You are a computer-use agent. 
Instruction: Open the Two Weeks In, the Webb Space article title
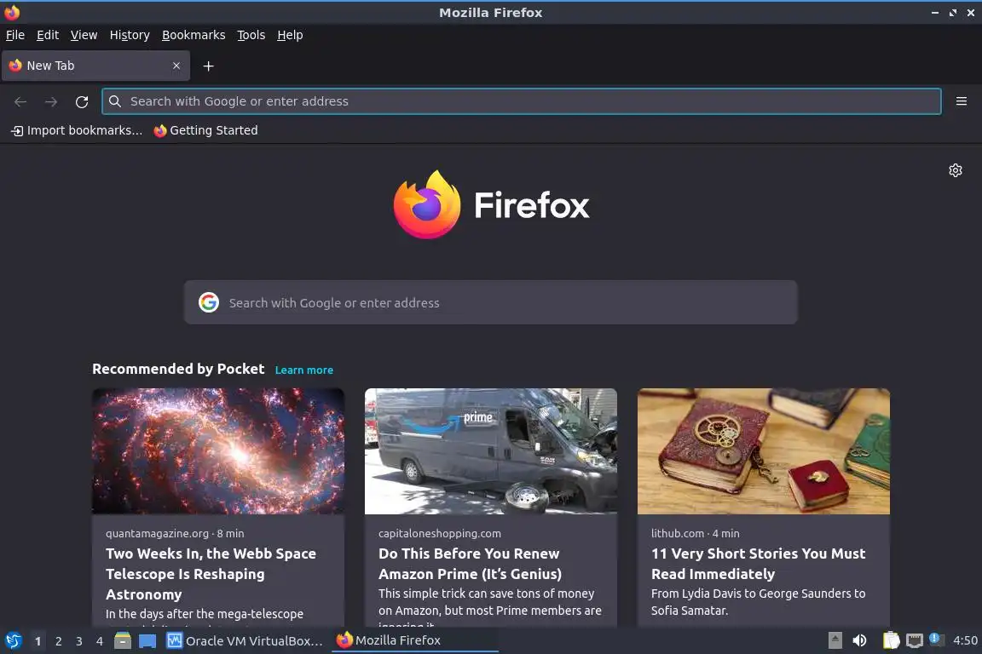(211, 574)
